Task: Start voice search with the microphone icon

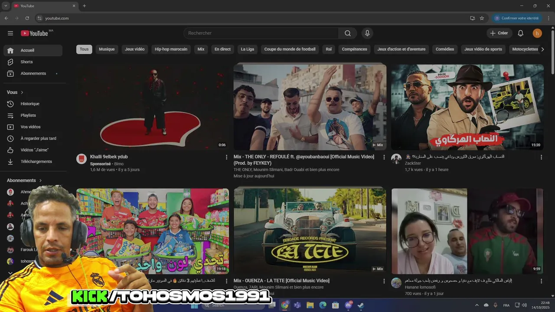Action: pyautogui.click(x=367, y=33)
